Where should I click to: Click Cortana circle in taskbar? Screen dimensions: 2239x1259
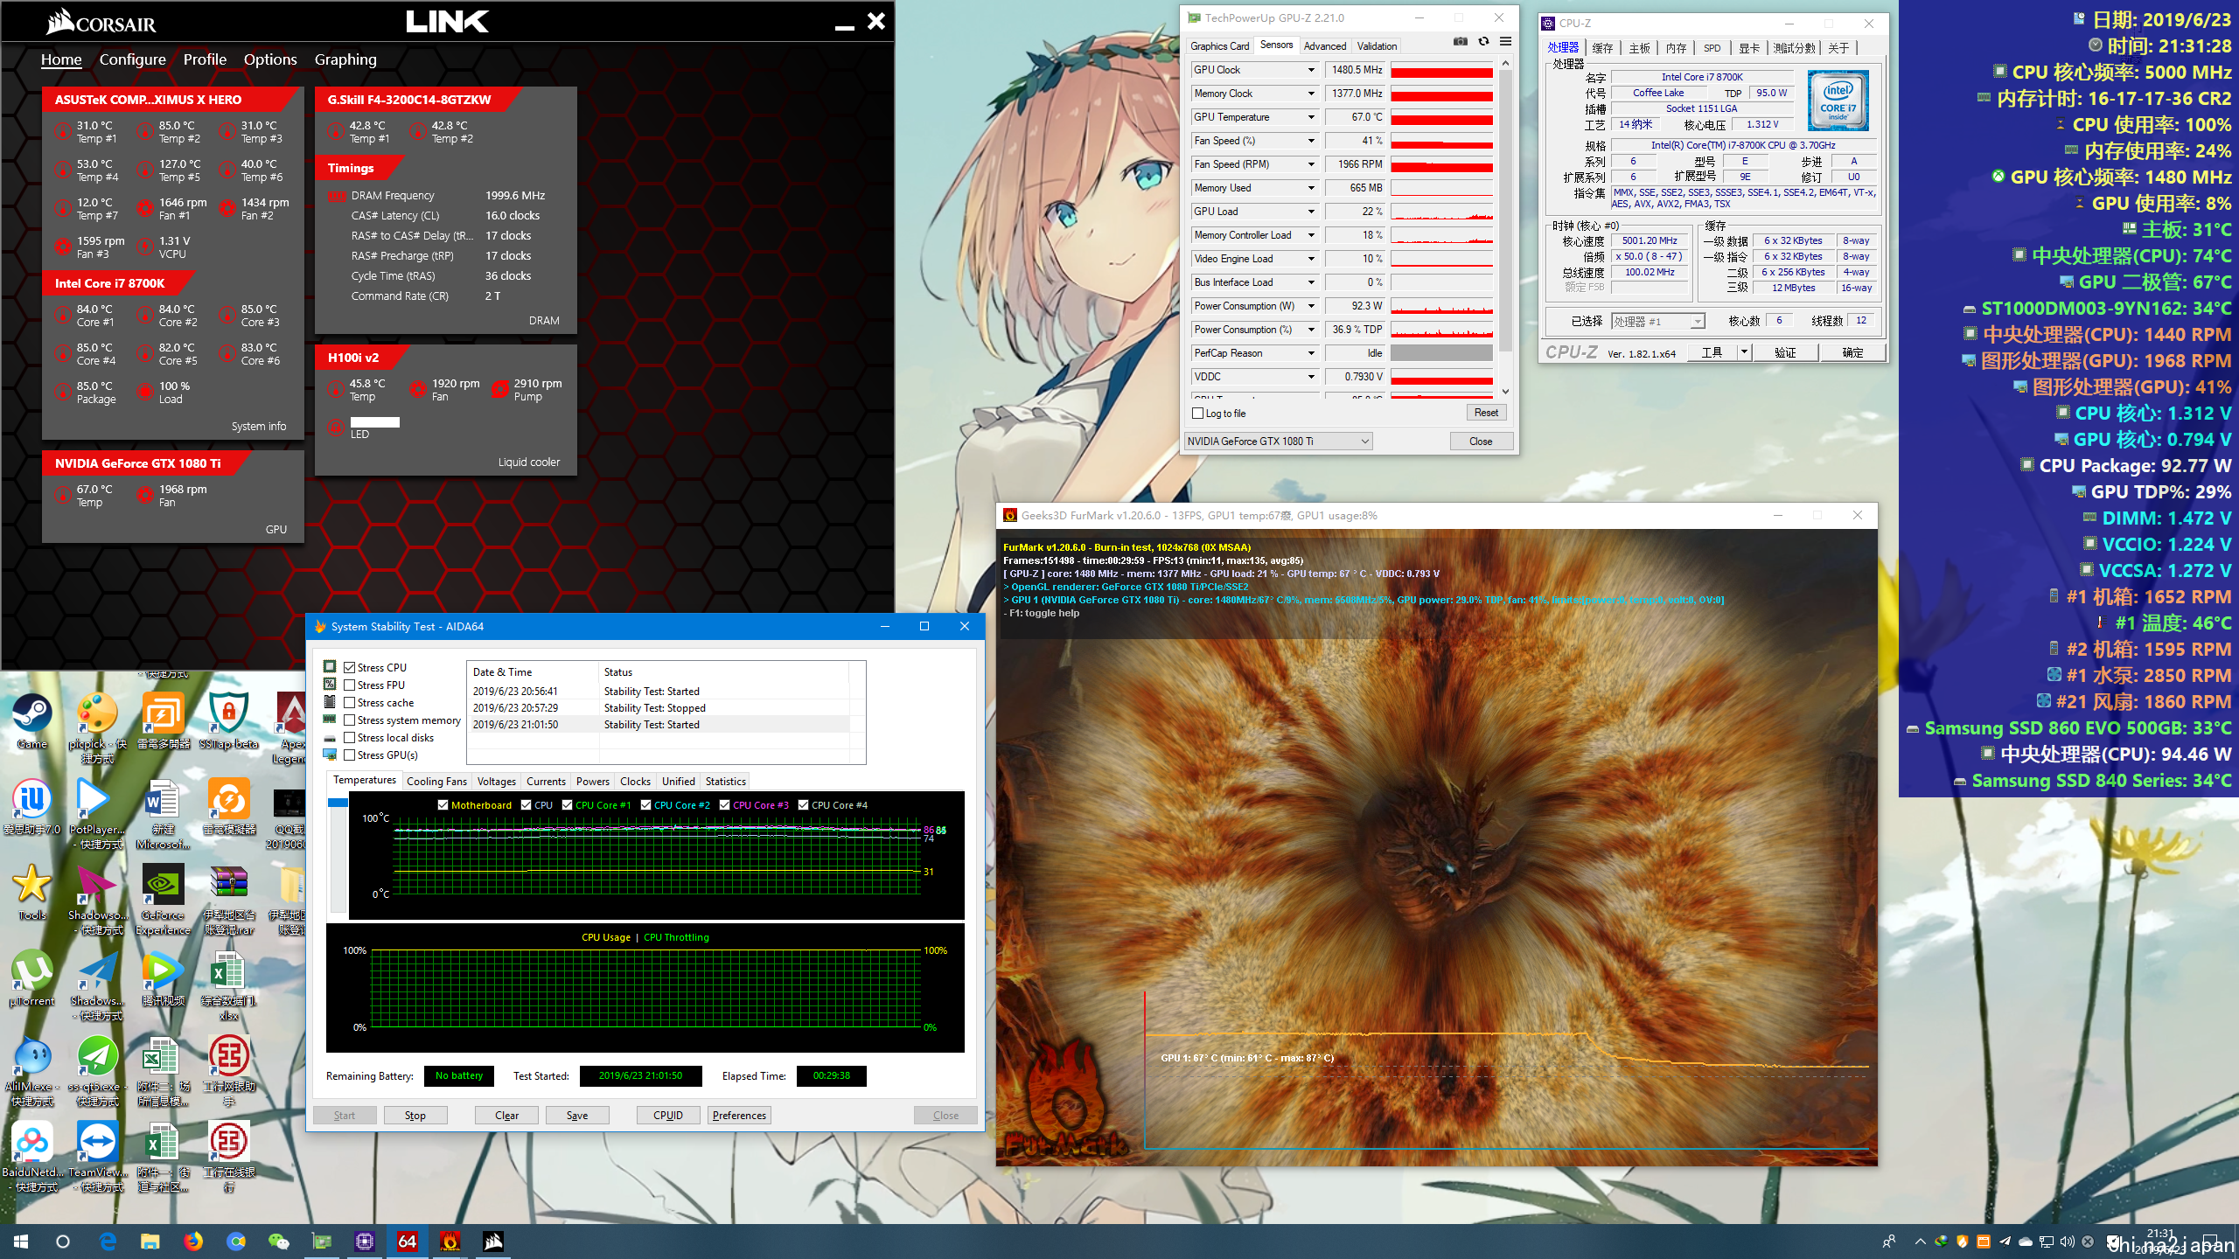[63, 1241]
